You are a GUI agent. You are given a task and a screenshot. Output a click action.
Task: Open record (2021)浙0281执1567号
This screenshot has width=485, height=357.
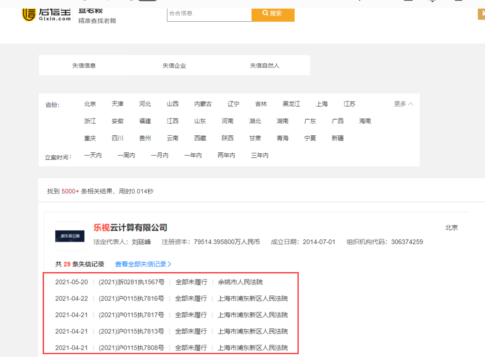(x=131, y=282)
